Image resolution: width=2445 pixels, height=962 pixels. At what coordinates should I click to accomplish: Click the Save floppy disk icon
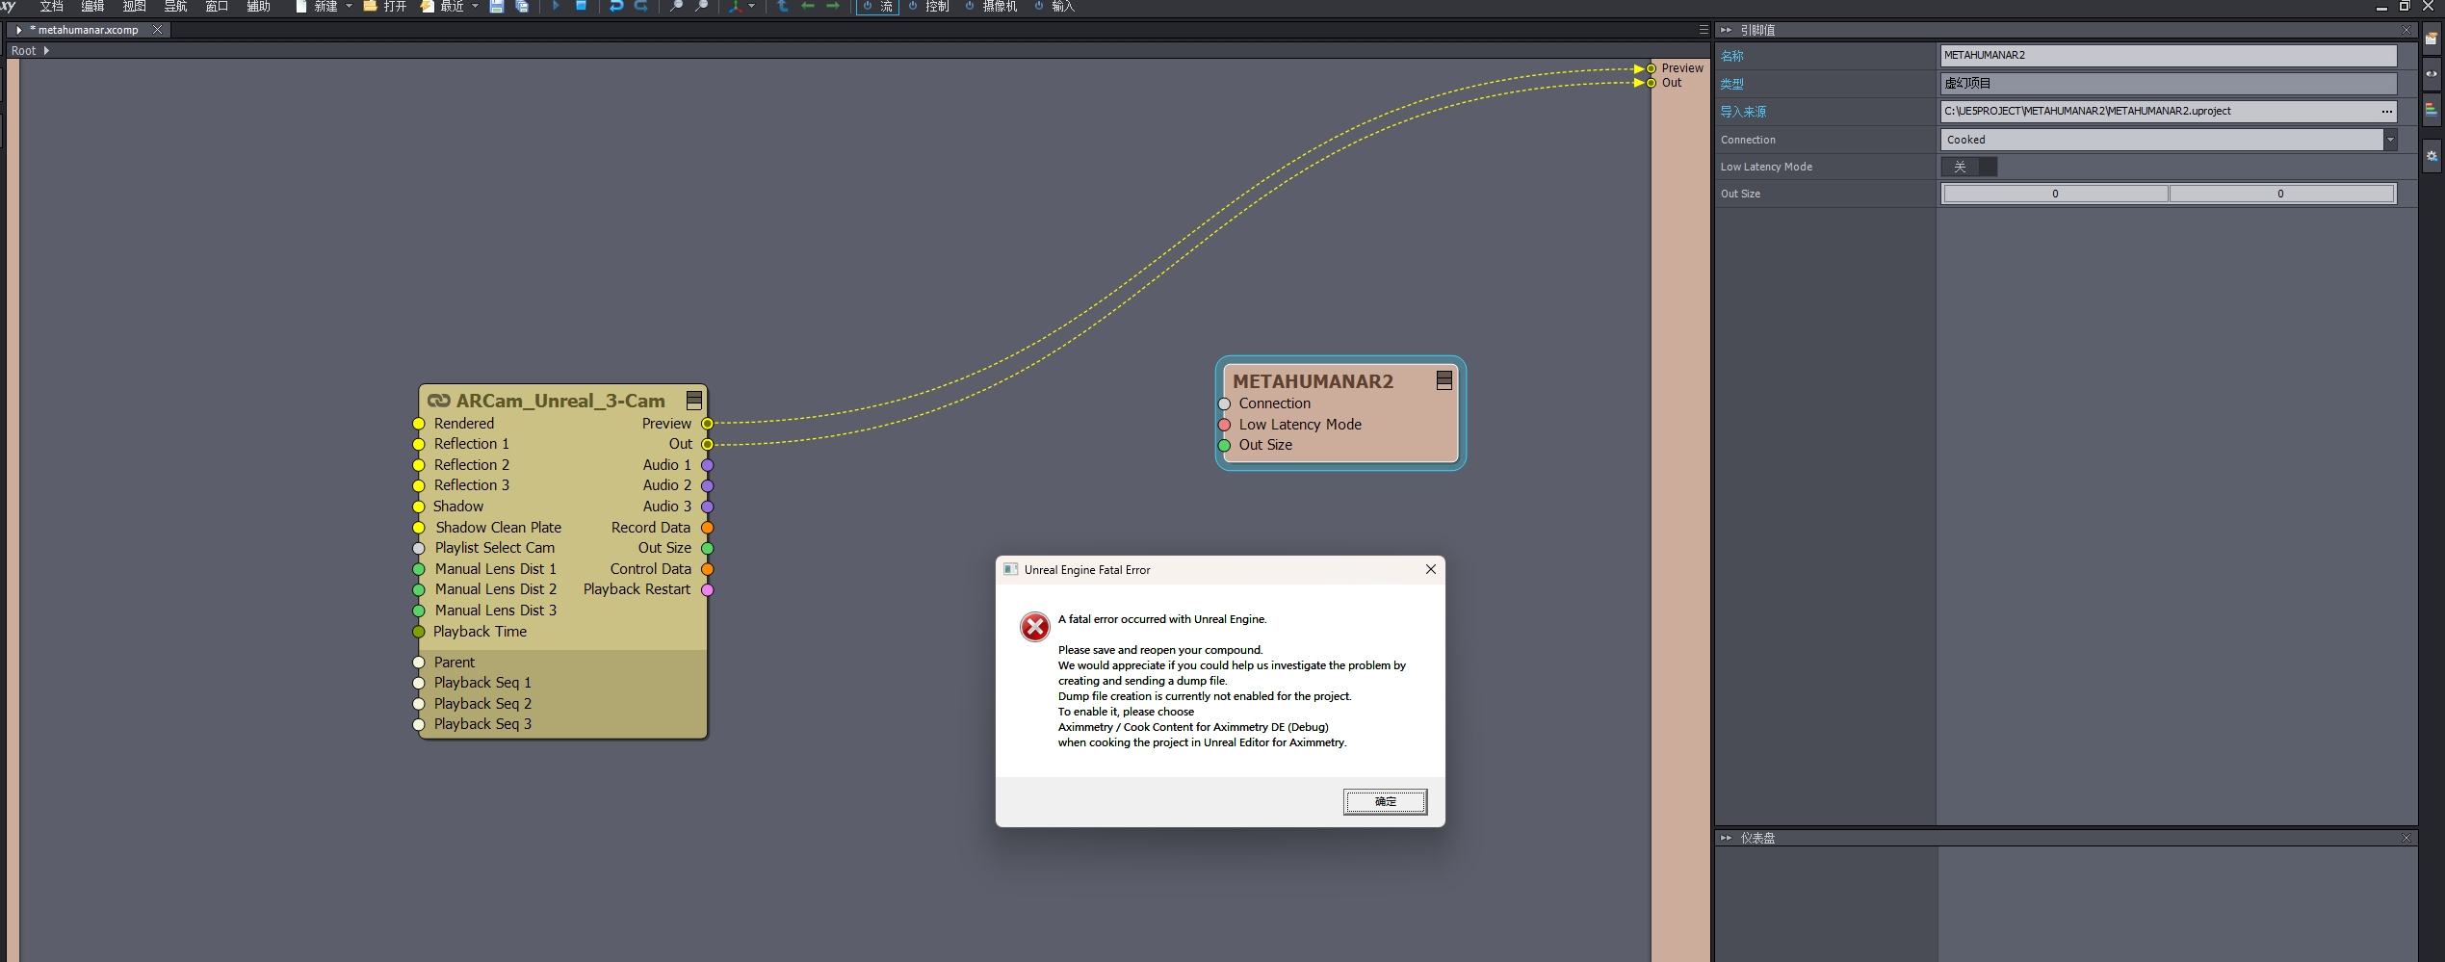(497, 6)
